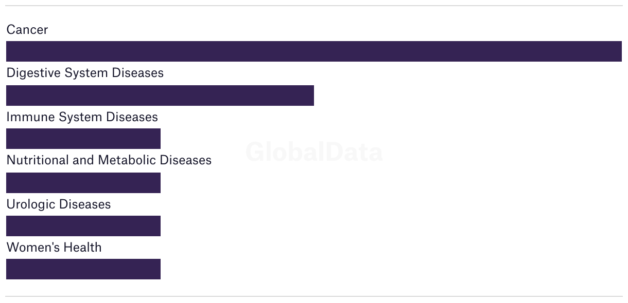This screenshot has height=303, width=628.
Task: Click the GlobalData watermark
Action: tap(314, 152)
